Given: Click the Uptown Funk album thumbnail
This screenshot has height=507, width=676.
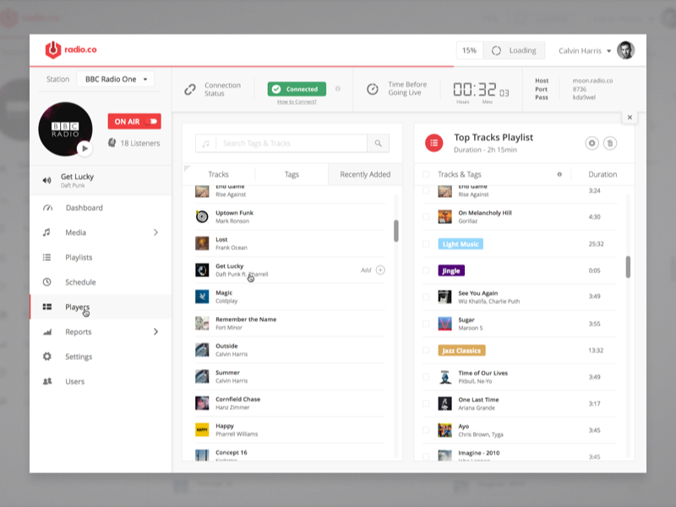Looking at the screenshot, I should point(202,216).
